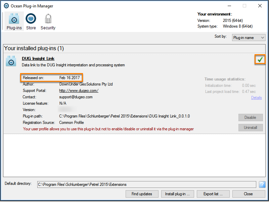Switch to the Store tab
The image size is (269, 202).
31,22
